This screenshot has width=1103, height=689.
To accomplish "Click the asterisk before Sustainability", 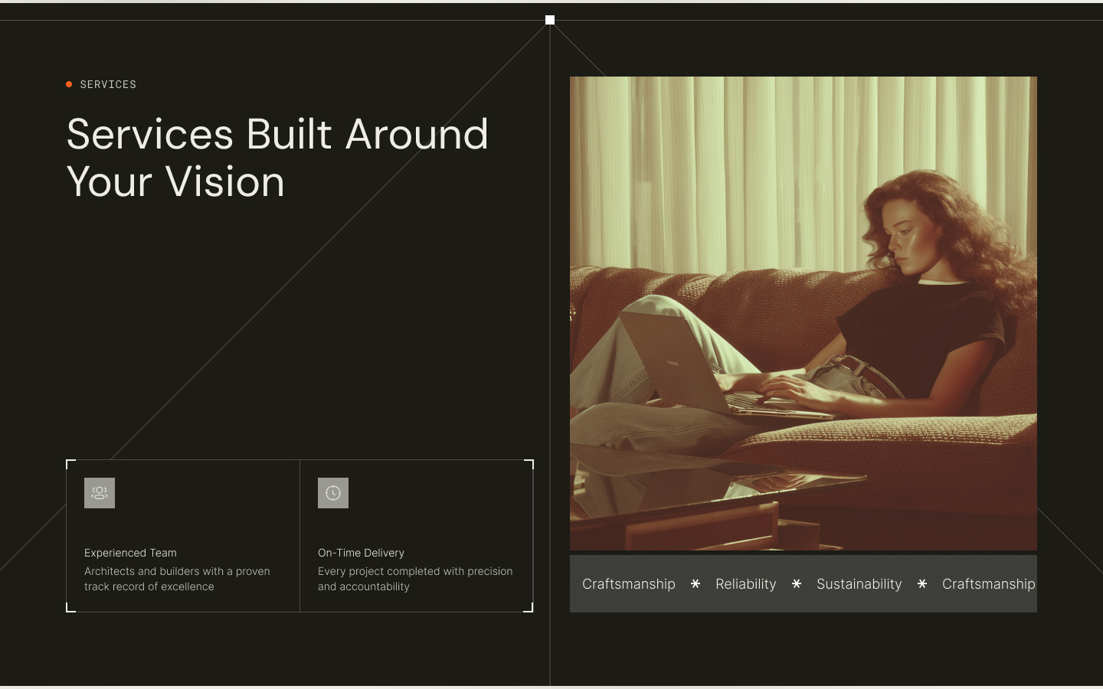I will click(797, 584).
